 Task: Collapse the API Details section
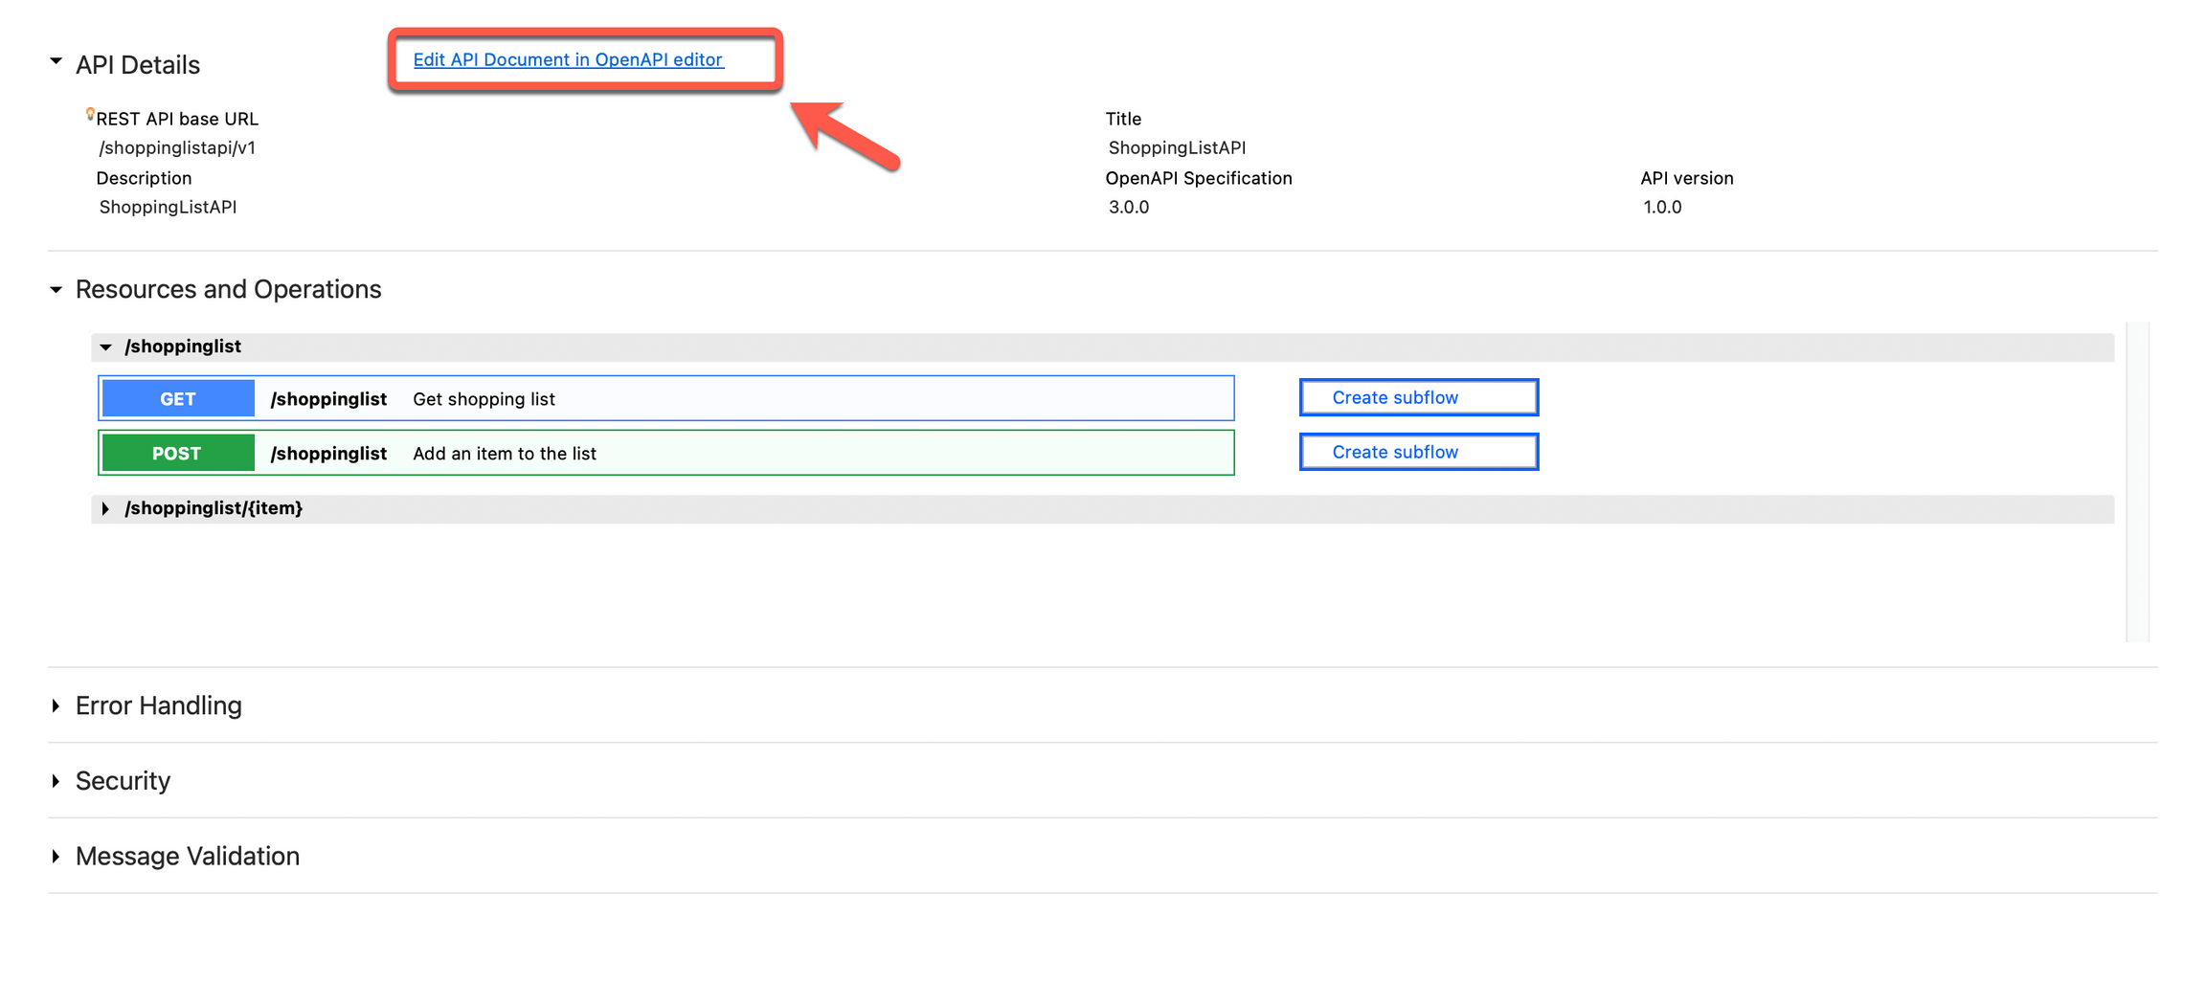pos(56,62)
